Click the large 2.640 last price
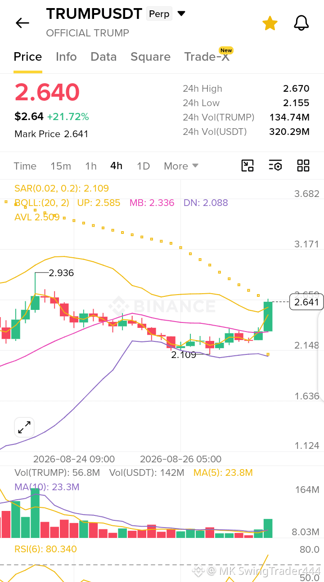The image size is (324, 582). click(47, 92)
